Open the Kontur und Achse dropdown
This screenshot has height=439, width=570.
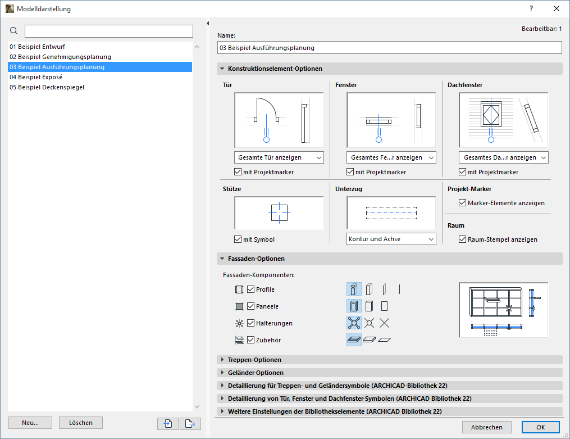(391, 239)
